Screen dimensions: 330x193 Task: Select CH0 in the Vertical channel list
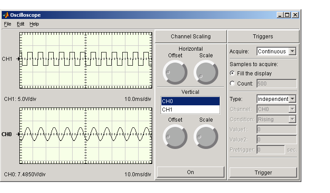(190, 101)
